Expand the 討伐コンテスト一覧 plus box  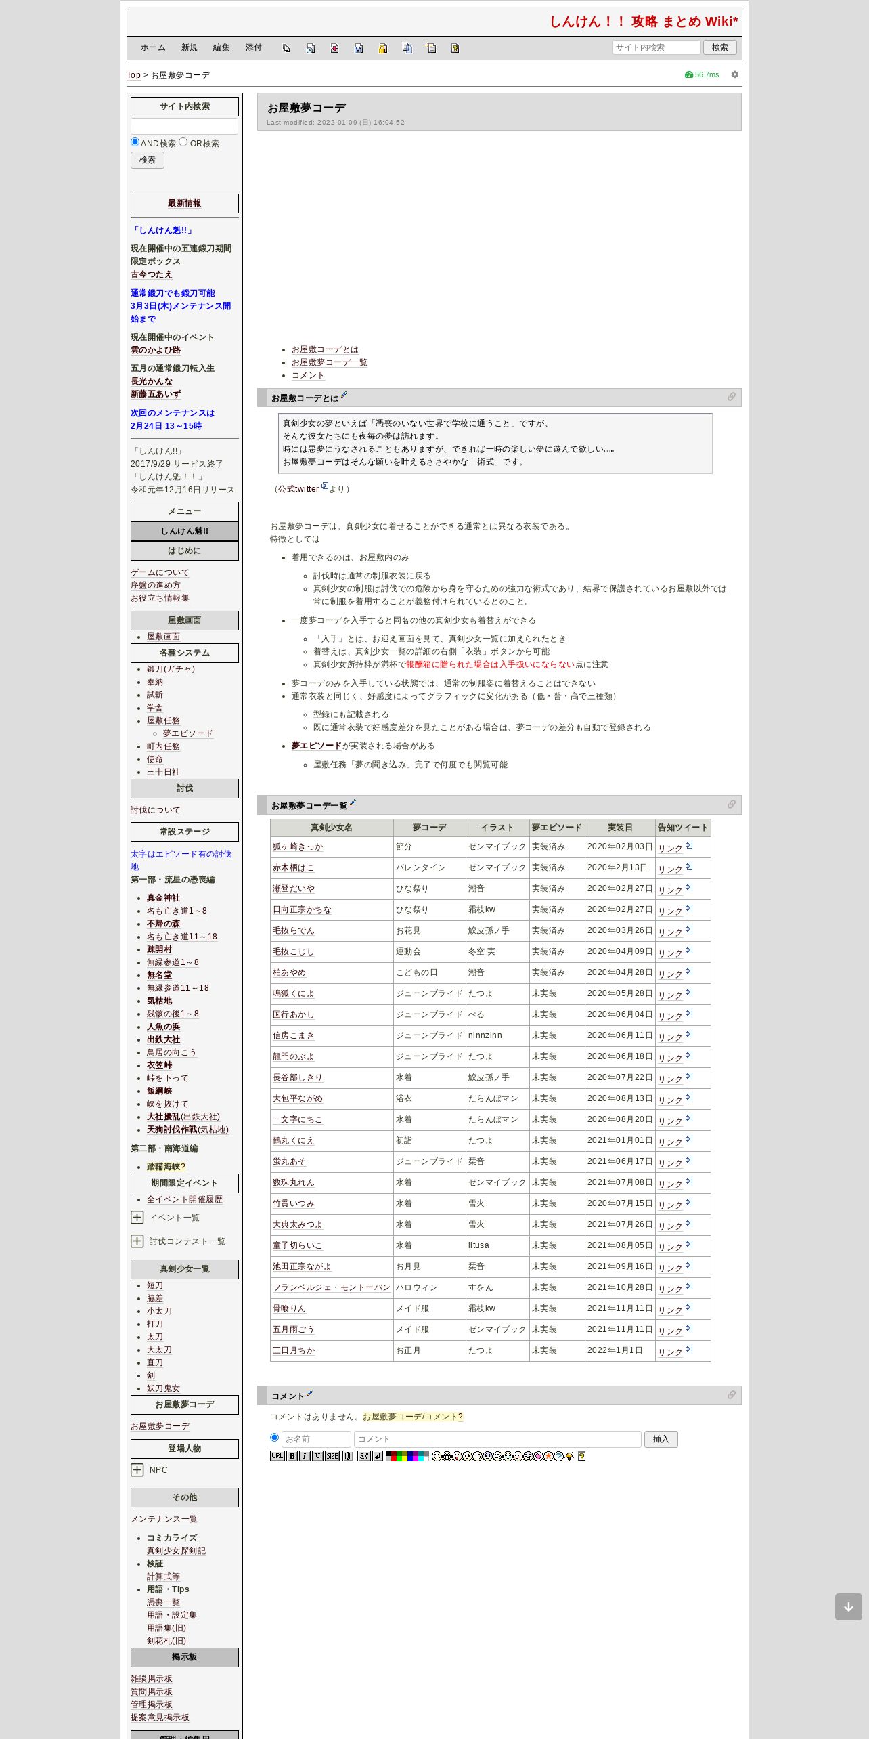(137, 1241)
